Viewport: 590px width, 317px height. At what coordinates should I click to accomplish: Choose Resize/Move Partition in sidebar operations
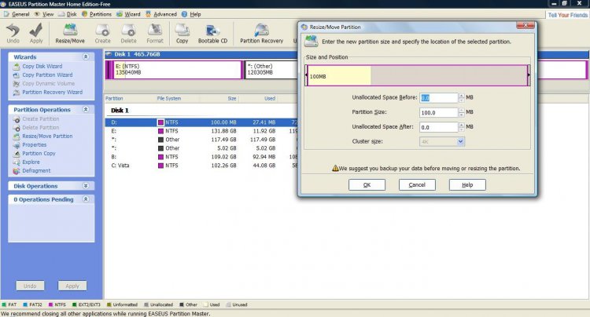click(47, 136)
